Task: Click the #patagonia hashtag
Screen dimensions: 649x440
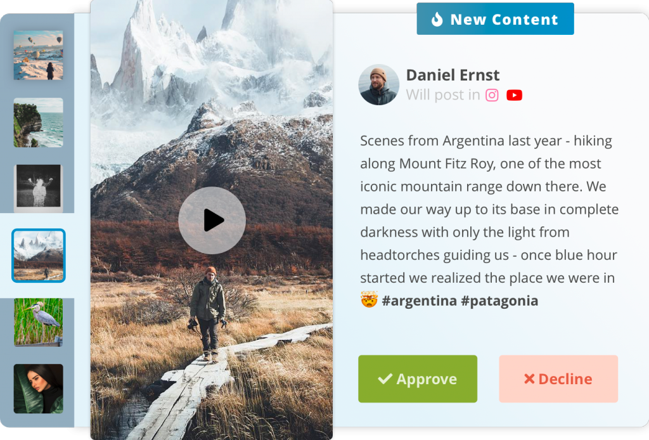Action: pyautogui.click(x=499, y=301)
